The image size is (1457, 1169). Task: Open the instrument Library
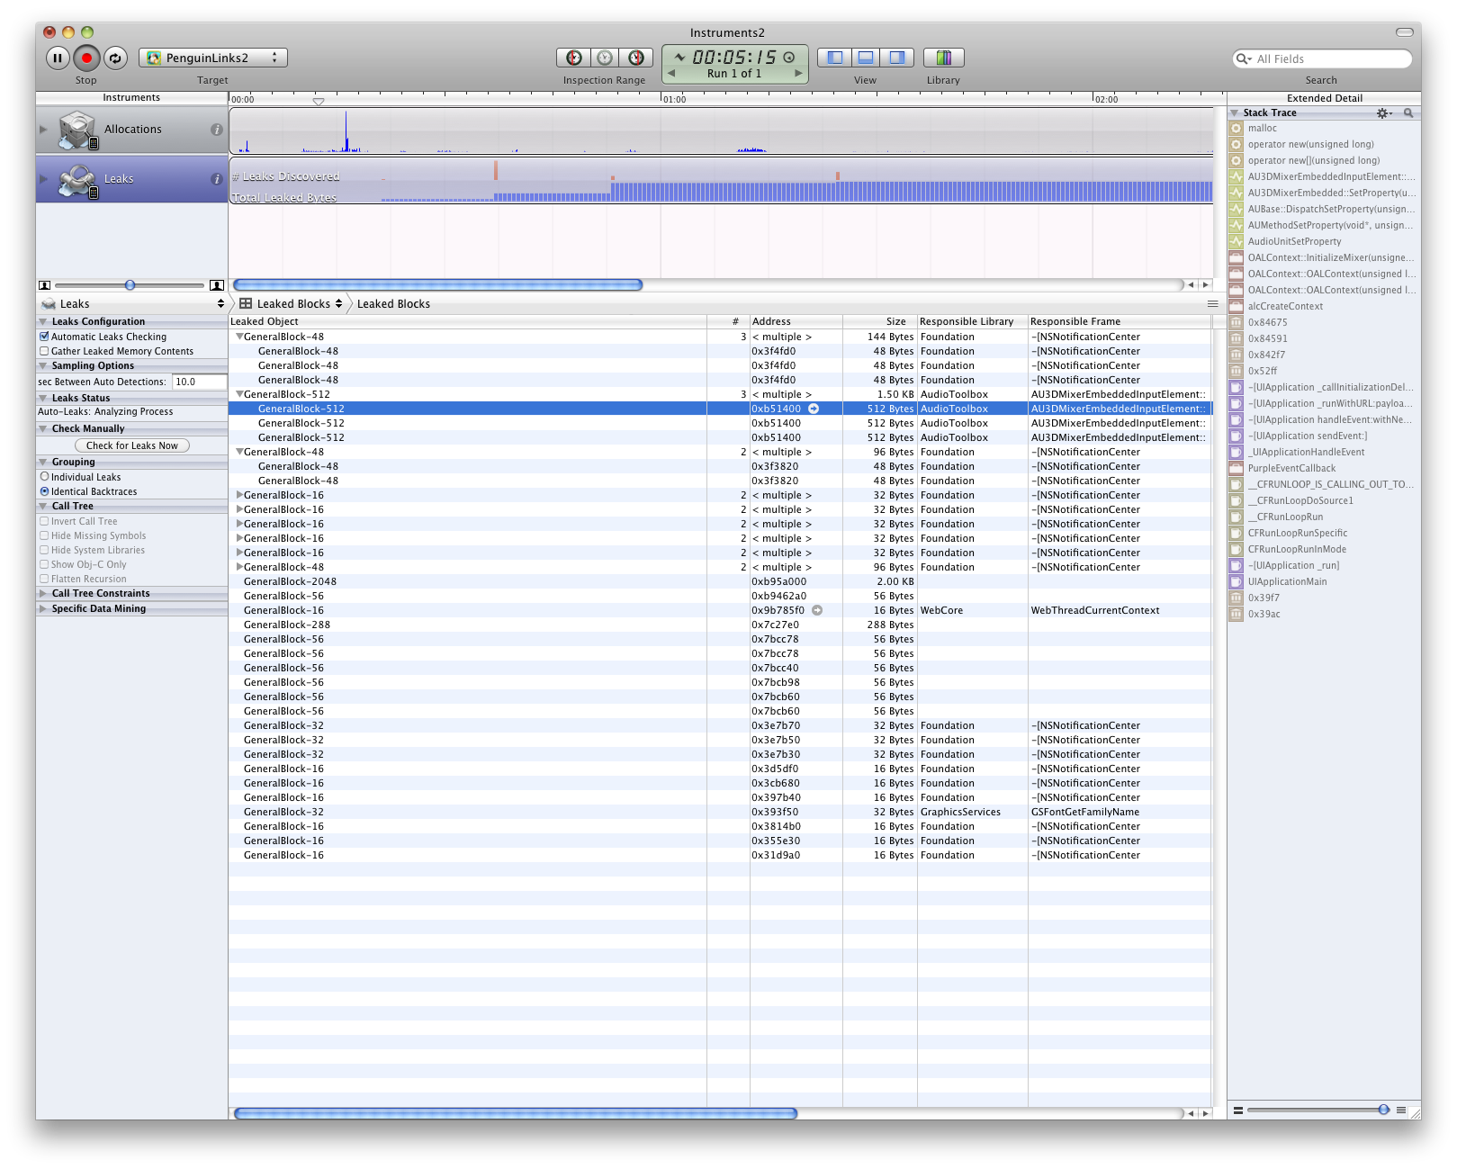(943, 58)
